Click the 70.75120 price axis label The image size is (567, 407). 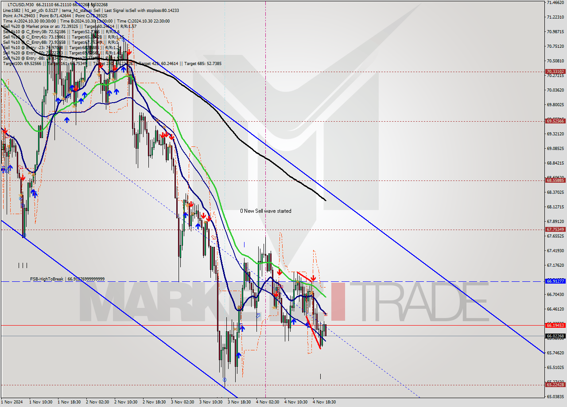(555, 46)
